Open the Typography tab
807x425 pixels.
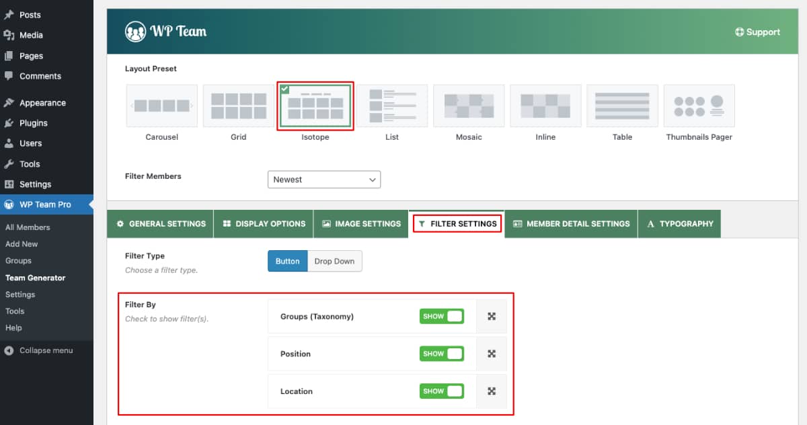680,224
